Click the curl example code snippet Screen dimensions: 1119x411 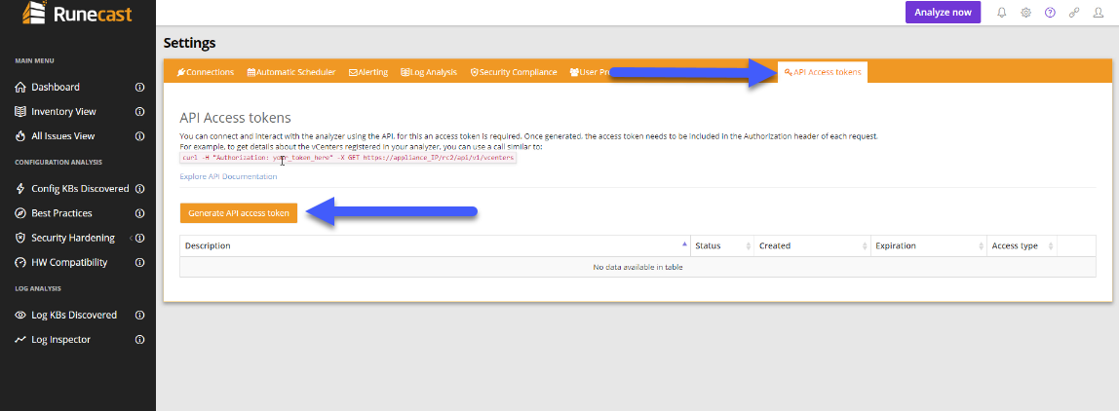pos(348,157)
